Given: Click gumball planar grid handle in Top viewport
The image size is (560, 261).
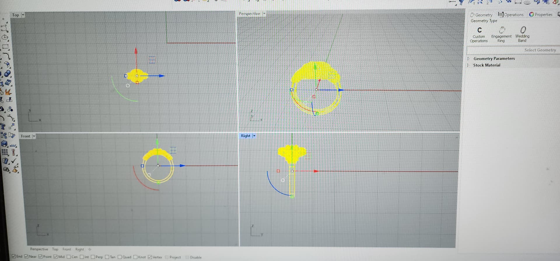Looking at the screenshot, I should point(152,60).
